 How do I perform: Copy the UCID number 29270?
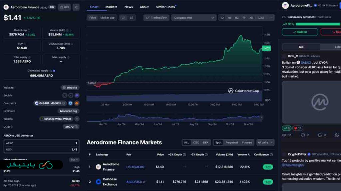click(x=76, y=127)
